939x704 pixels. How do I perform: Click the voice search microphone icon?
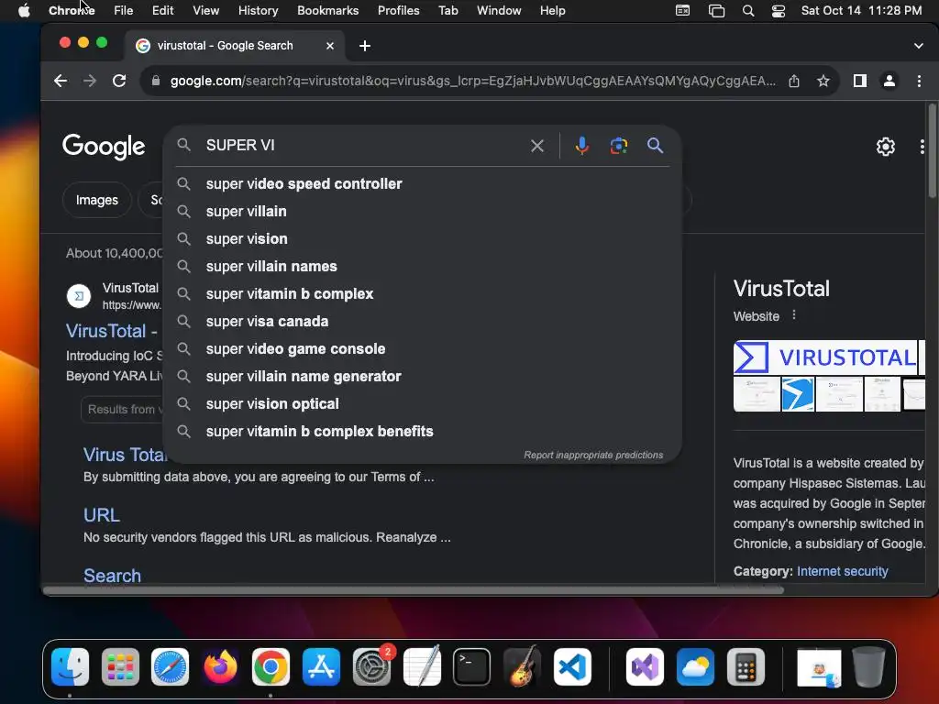pos(581,146)
